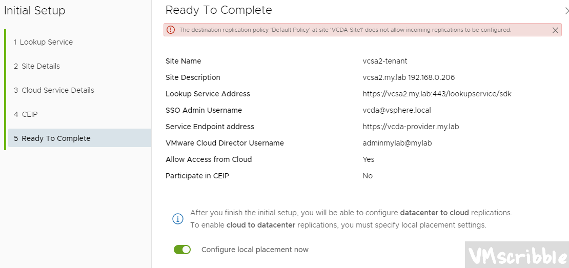Click the vcsa2-tenant site name value
The image size is (569, 268).
384,61
